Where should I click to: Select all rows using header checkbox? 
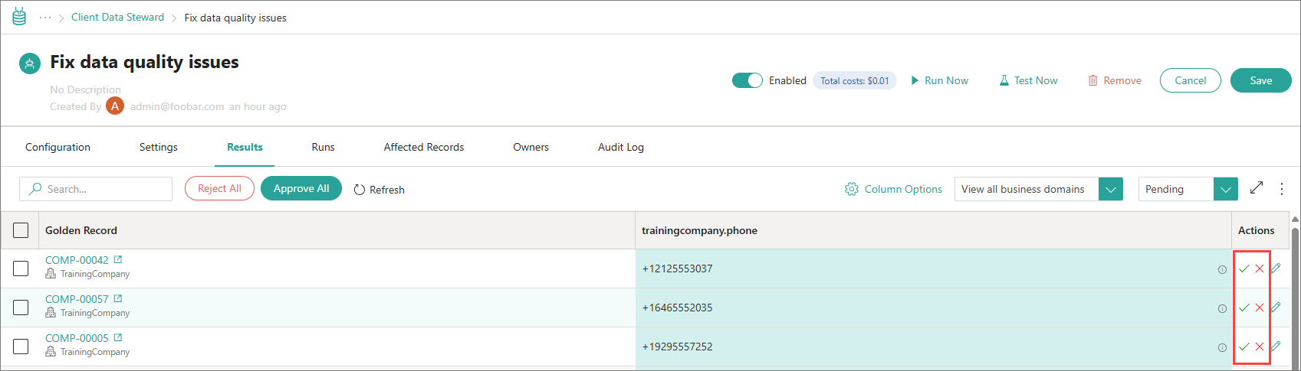(x=21, y=230)
